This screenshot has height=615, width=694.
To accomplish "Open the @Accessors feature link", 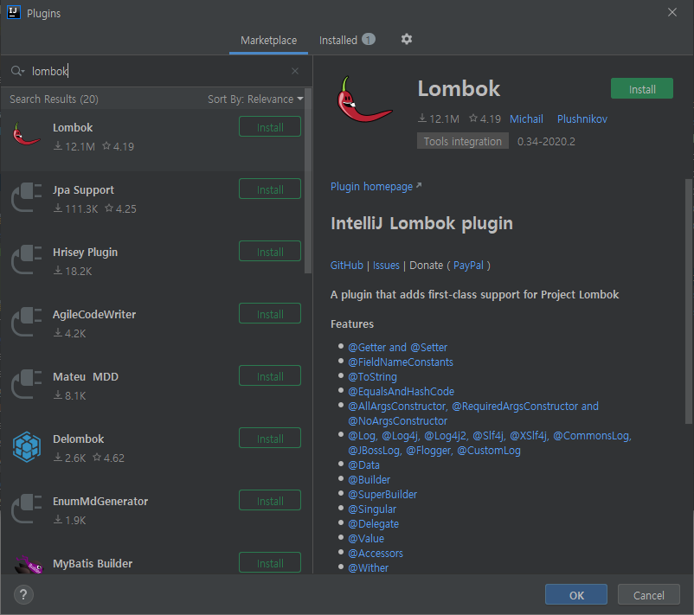I will point(376,553).
